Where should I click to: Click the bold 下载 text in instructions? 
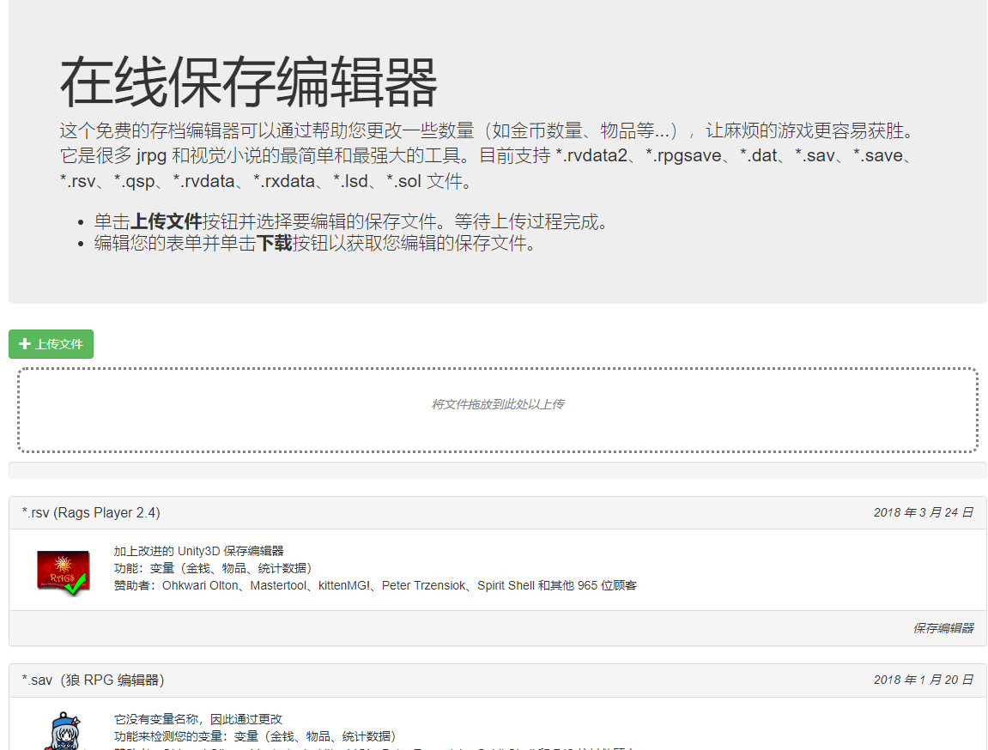274,244
